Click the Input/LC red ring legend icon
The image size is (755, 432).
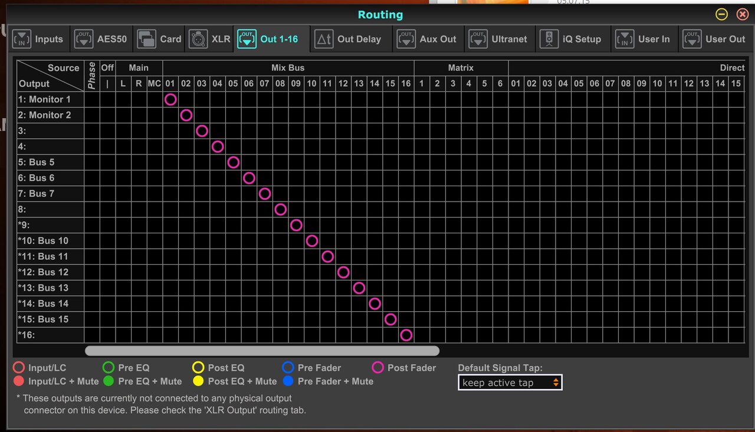(19, 368)
